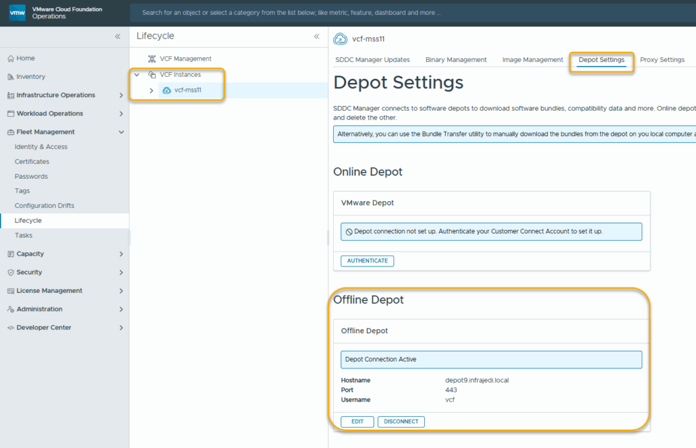Collapse the Lifecycle panel using double-chevron

316,37
